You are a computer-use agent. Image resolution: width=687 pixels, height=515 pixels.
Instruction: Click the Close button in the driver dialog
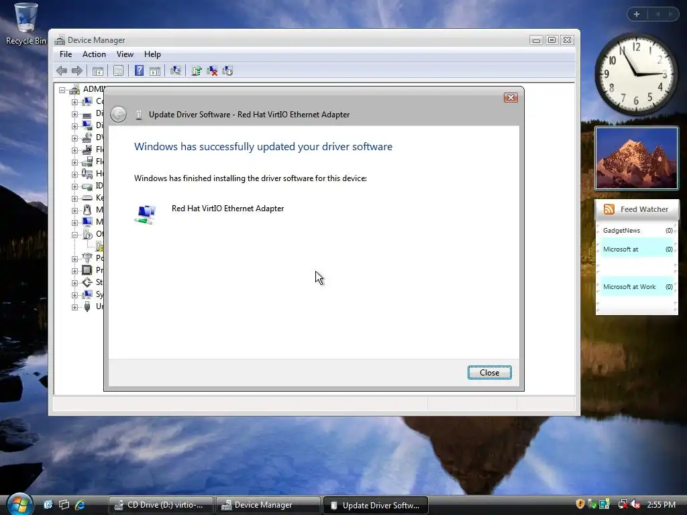tap(489, 373)
